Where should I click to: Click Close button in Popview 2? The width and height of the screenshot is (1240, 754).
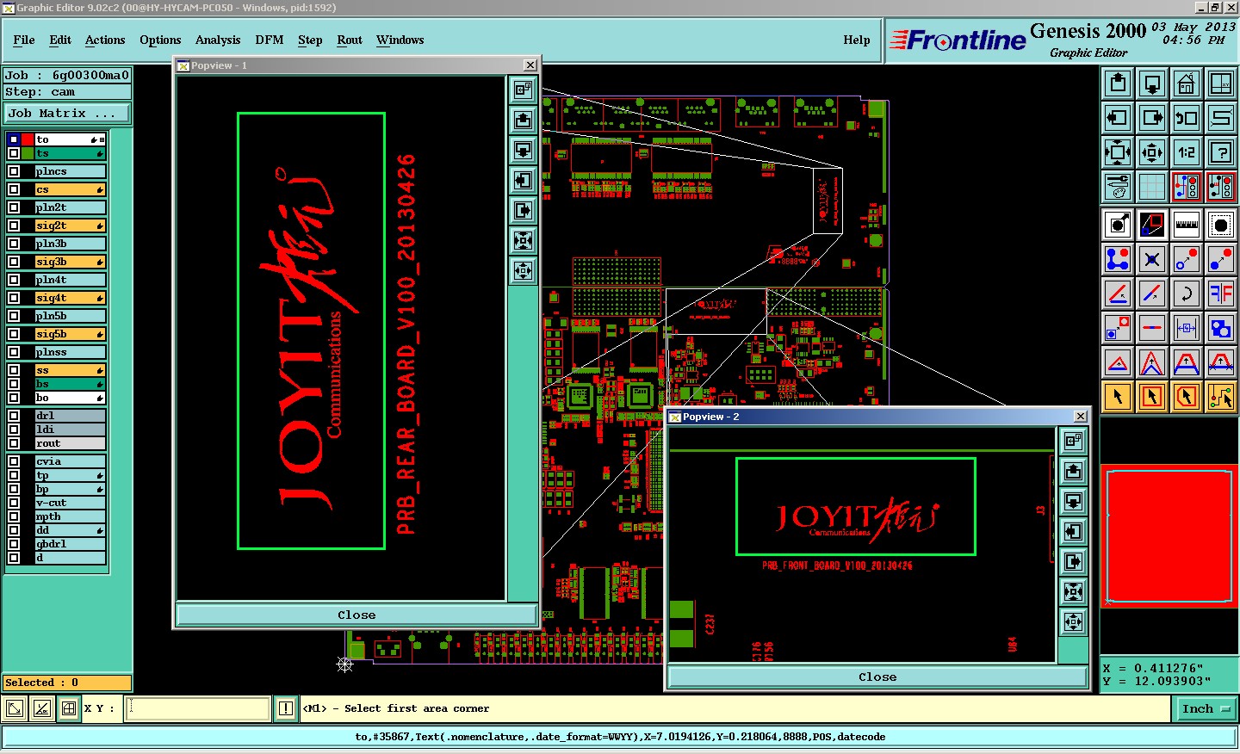click(x=877, y=677)
